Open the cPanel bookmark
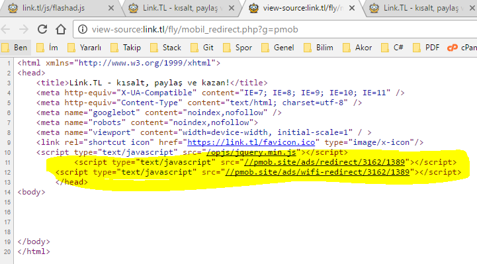The width and height of the screenshot is (477, 264). [462, 48]
